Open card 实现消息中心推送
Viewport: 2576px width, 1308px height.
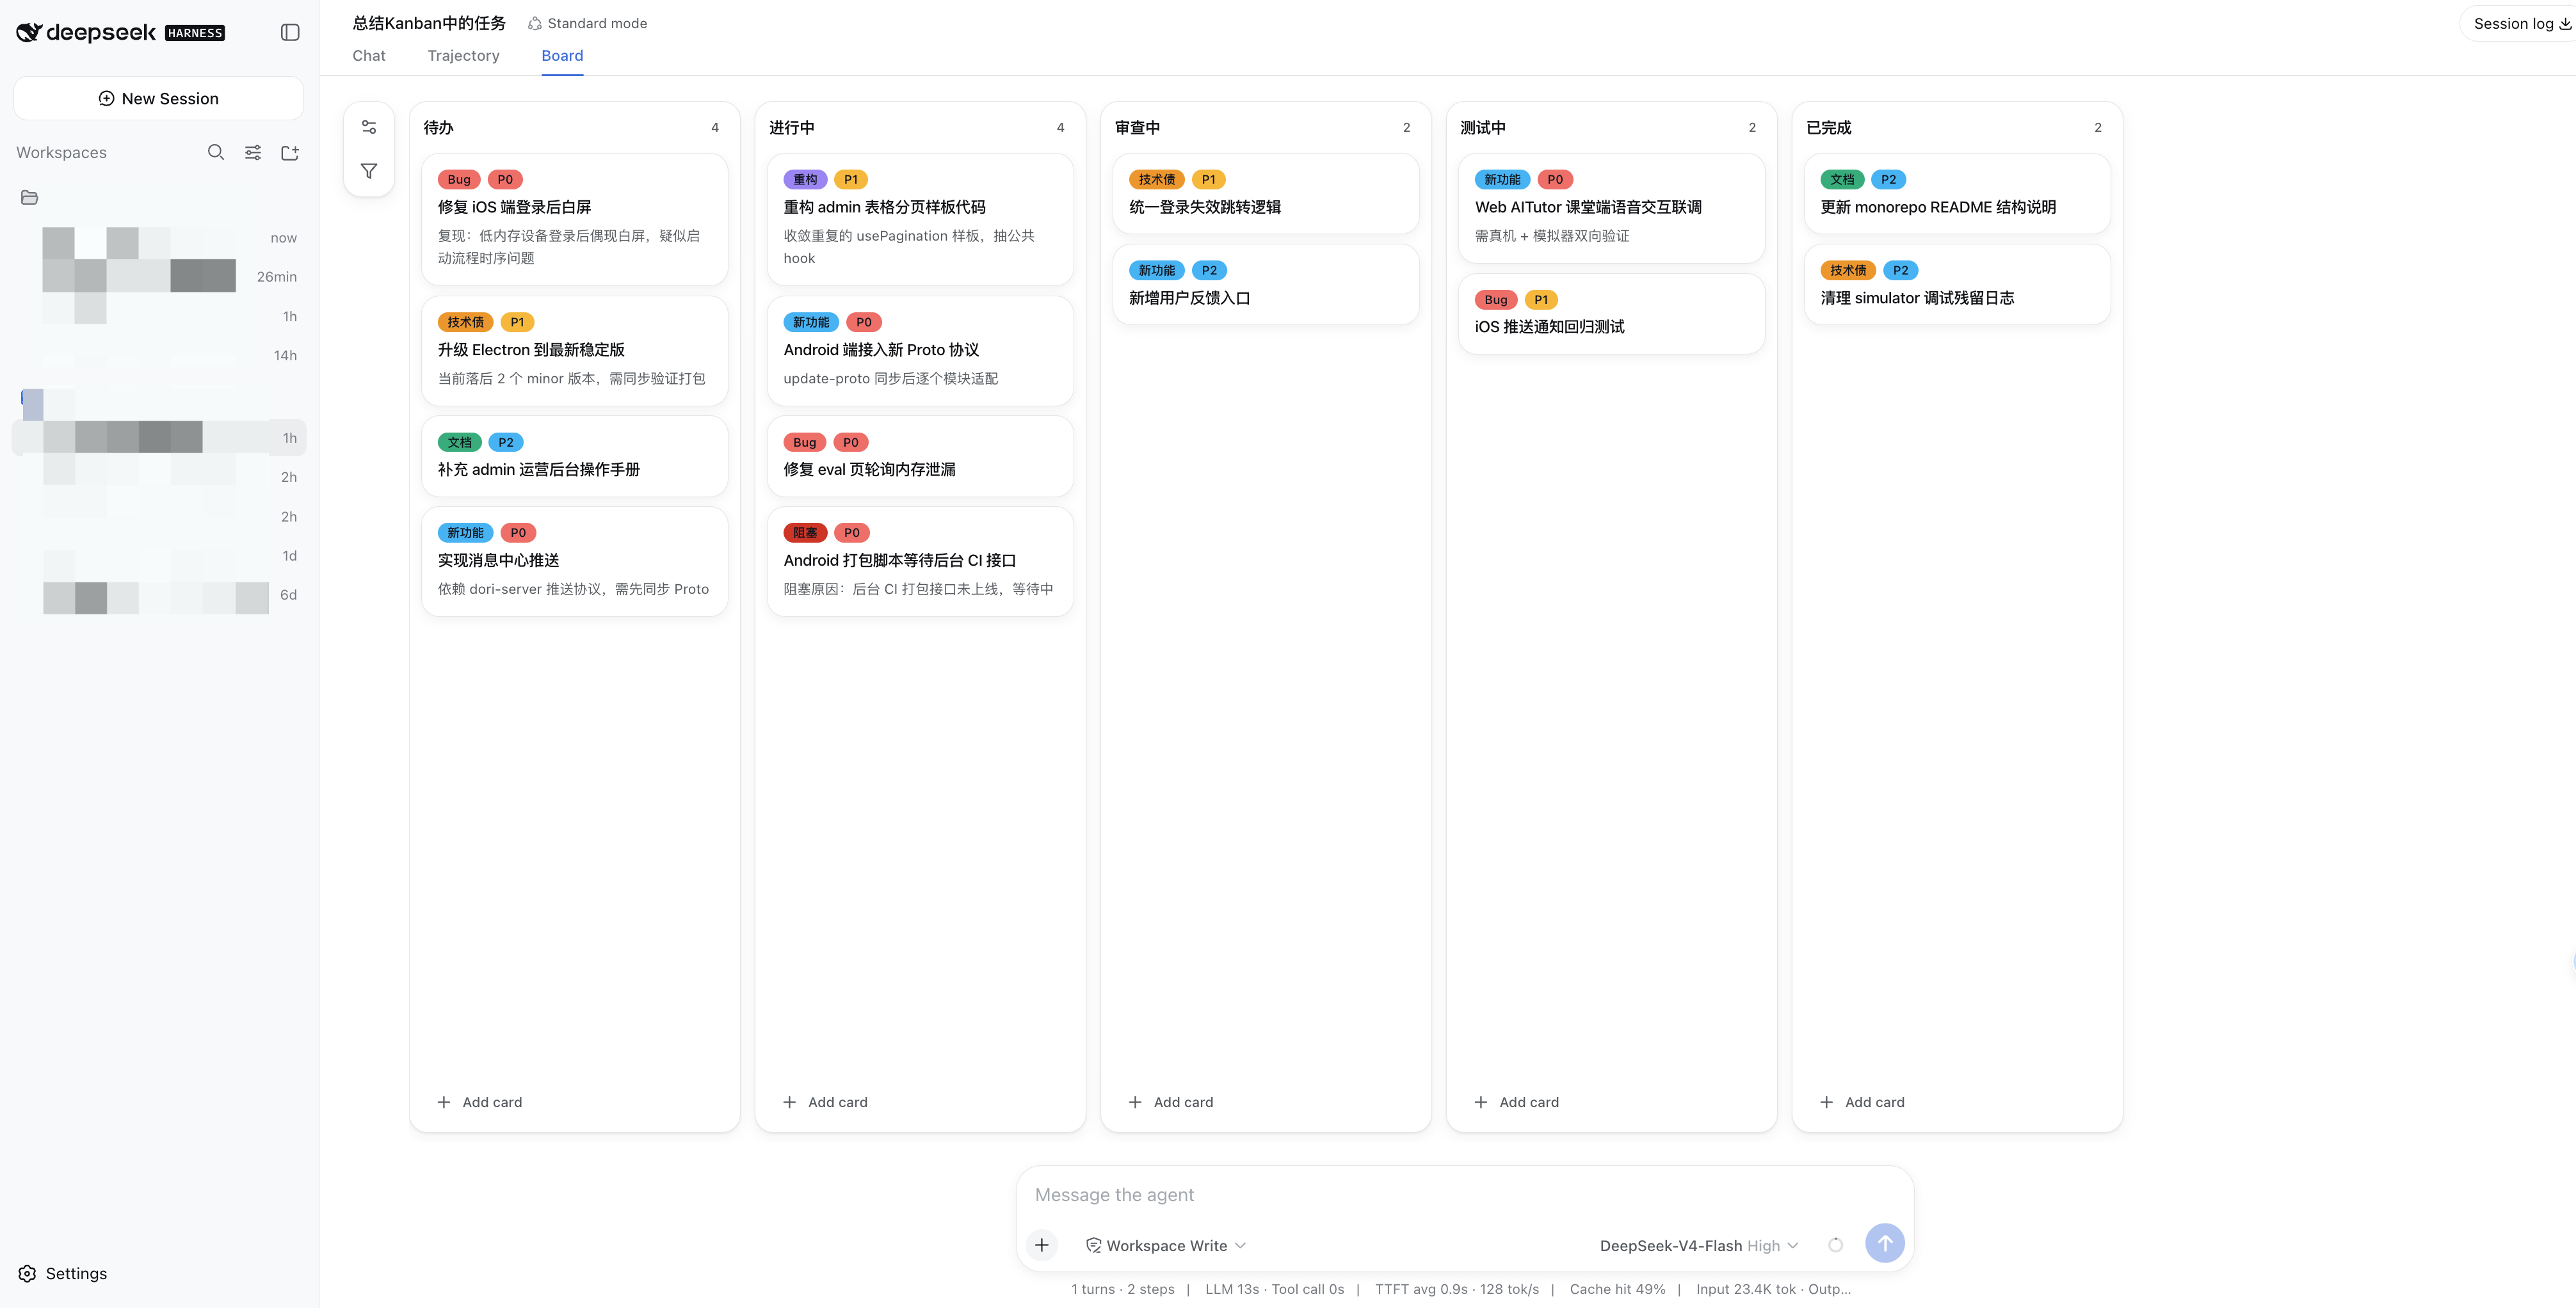575,561
